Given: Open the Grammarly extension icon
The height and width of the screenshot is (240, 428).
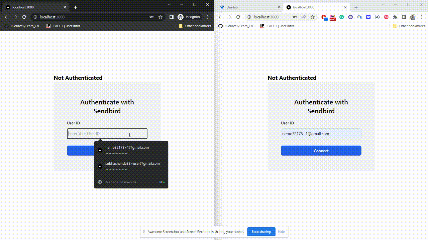Looking at the screenshot, I should tap(341, 17).
